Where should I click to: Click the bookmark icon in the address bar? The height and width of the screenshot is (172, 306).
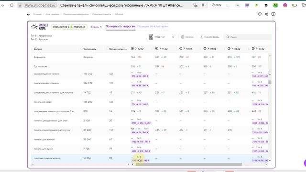click(x=203, y=5)
